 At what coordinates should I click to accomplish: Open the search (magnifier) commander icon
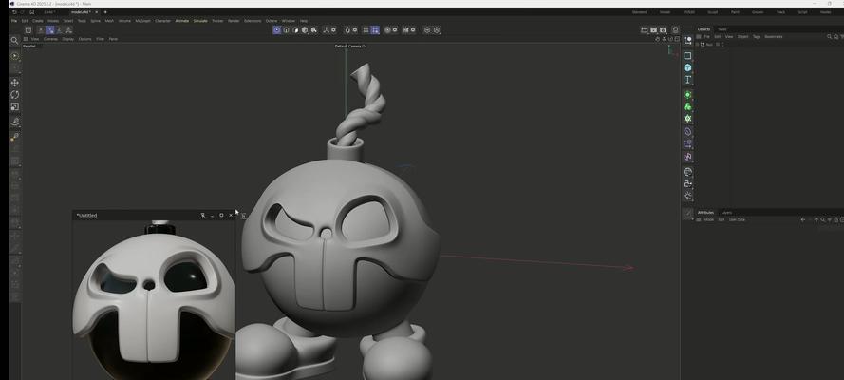click(14, 40)
